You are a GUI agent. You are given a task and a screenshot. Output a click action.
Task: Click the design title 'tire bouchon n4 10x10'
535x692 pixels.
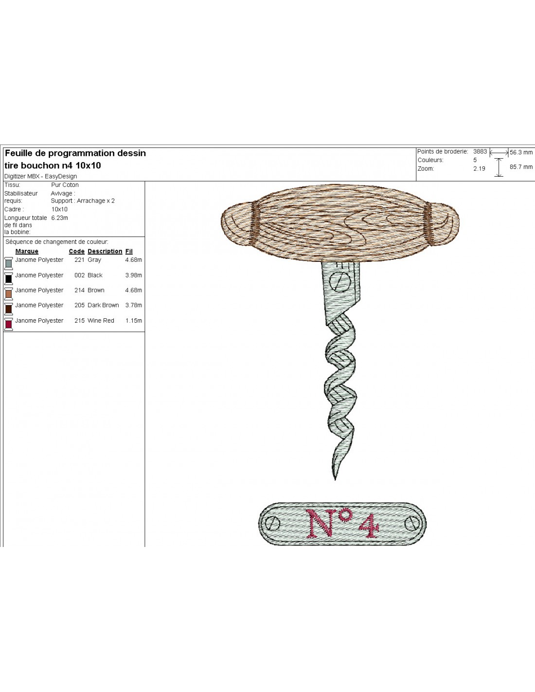point(53,165)
